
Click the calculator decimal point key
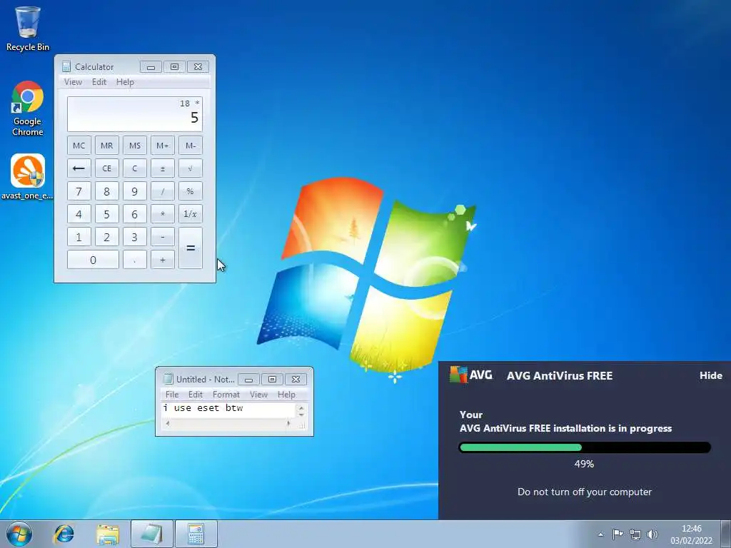coord(135,260)
